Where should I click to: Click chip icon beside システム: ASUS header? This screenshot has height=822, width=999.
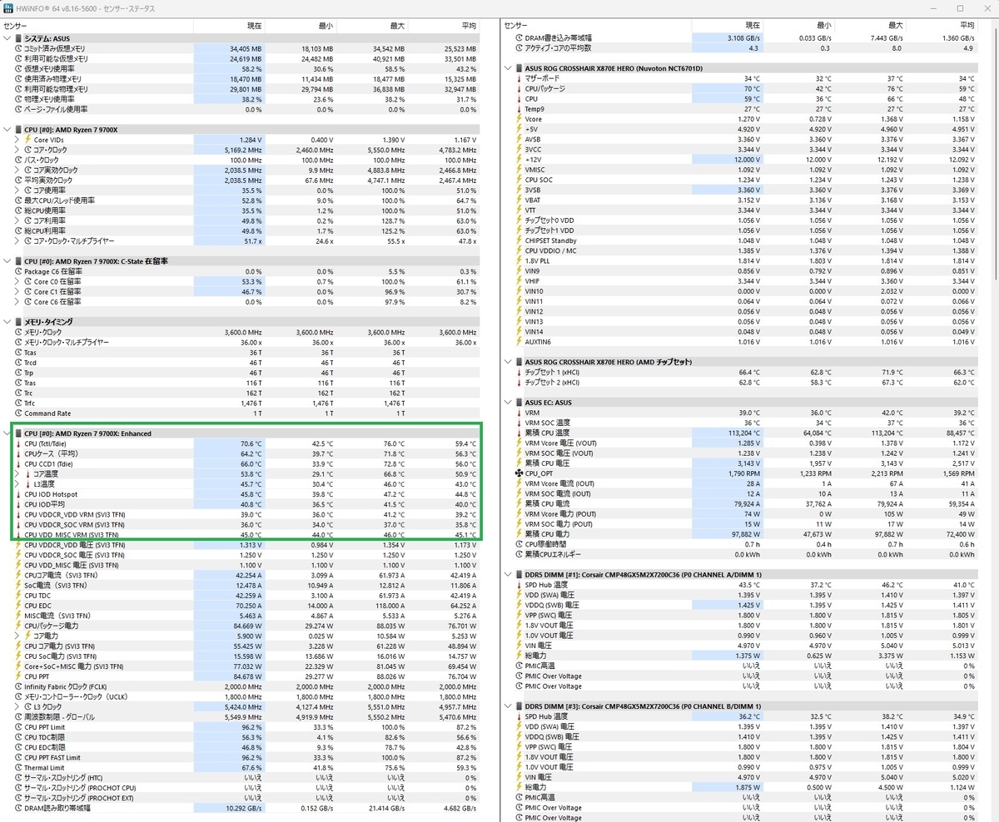click(18, 38)
